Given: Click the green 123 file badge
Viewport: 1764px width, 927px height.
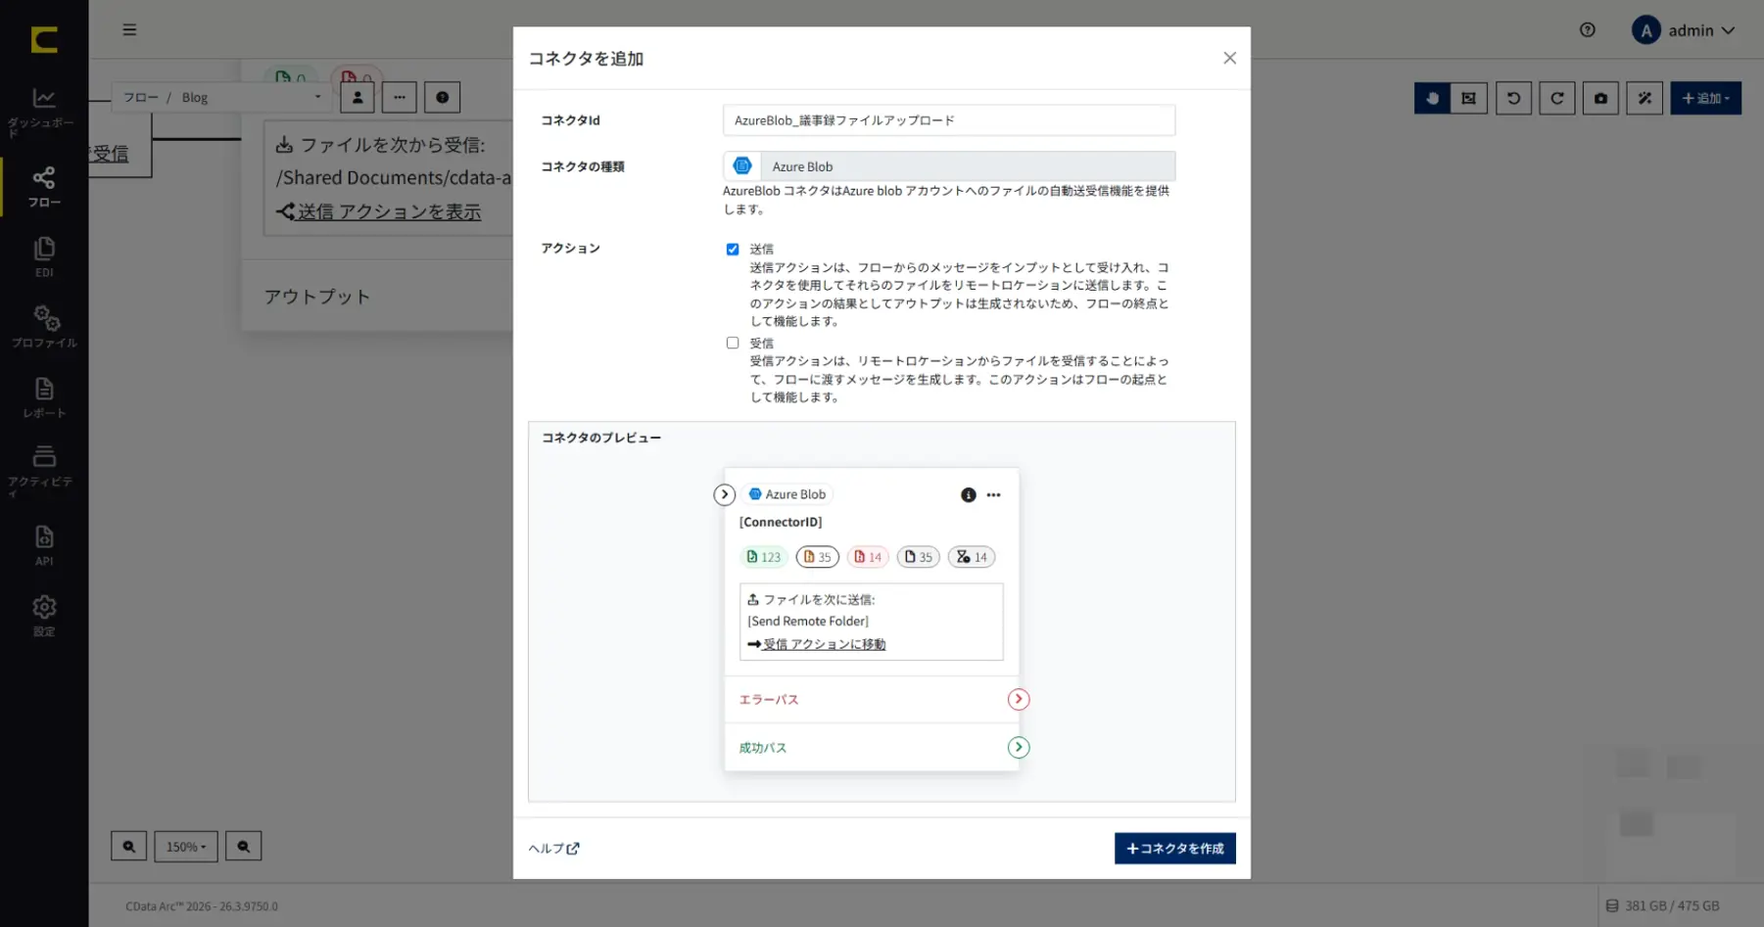Looking at the screenshot, I should coord(764,557).
